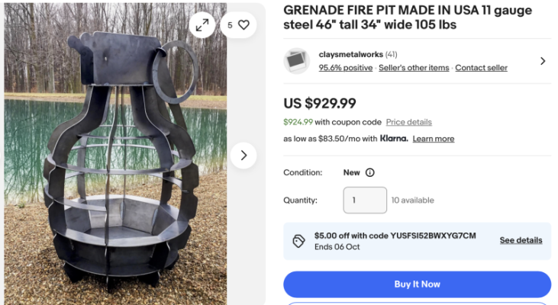Show next product photo with right arrow

click(x=244, y=156)
